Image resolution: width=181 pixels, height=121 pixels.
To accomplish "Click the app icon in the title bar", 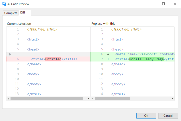I will (x=4, y=4).
